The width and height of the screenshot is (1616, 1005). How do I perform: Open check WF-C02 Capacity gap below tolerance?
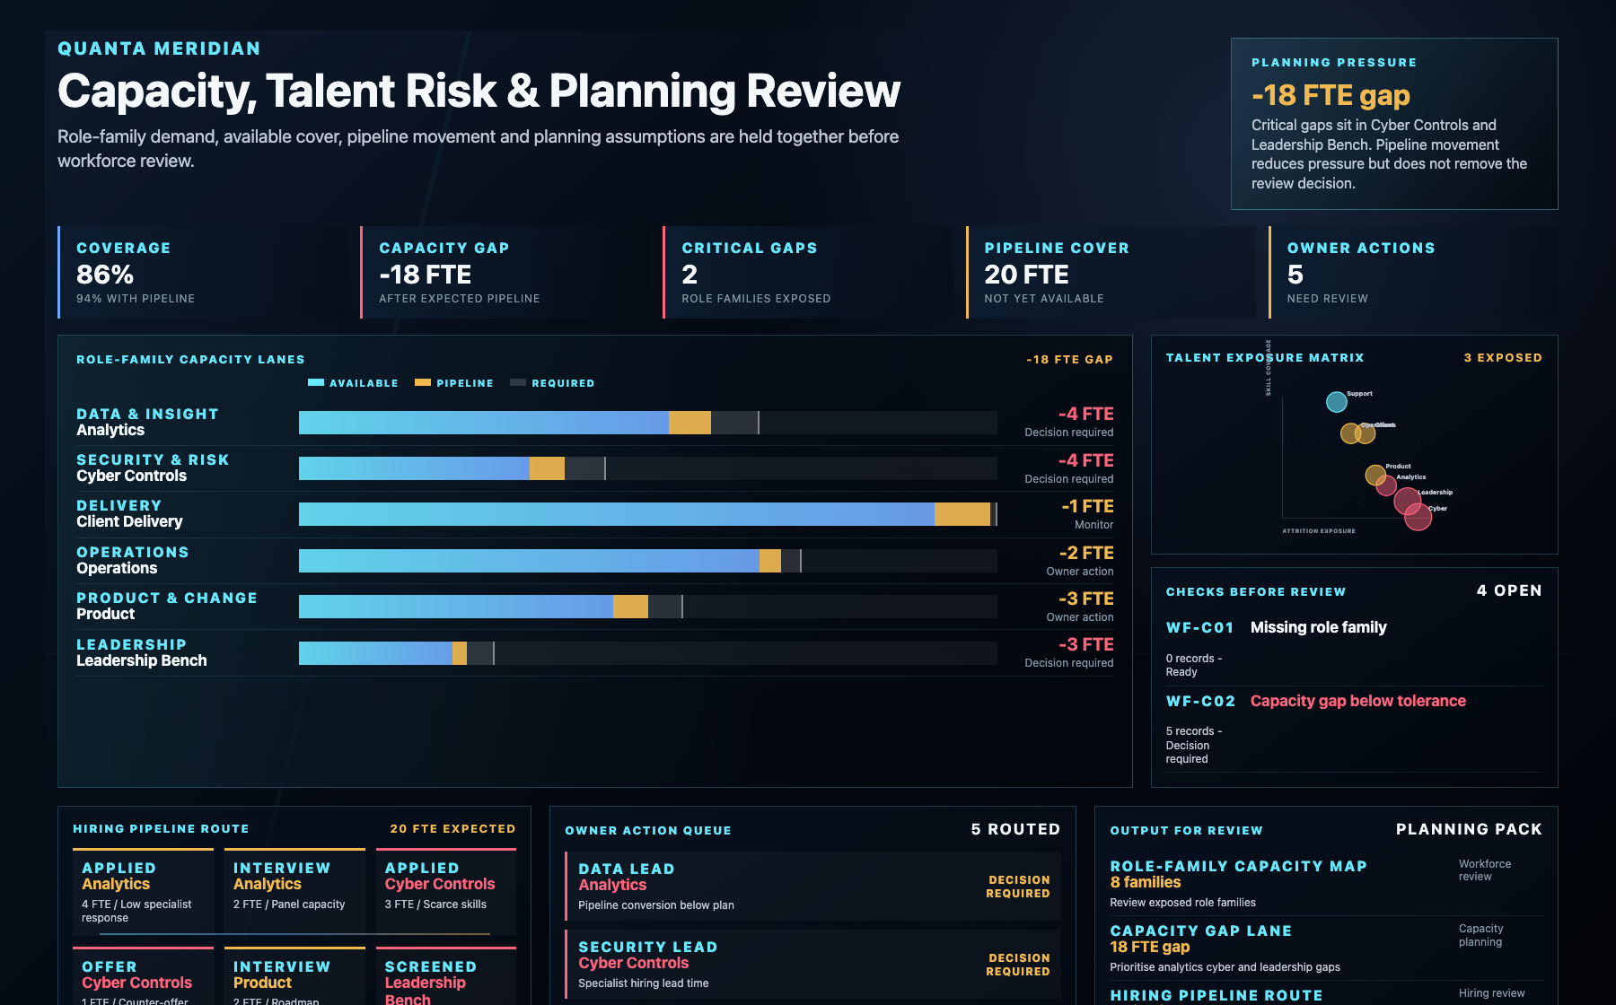(1355, 730)
